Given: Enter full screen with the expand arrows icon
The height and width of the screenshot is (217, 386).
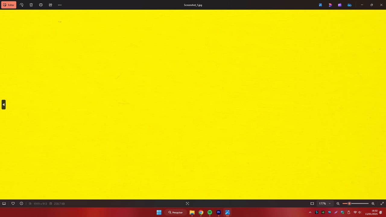Looking at the screenshot, I should [x=382, y=204].
